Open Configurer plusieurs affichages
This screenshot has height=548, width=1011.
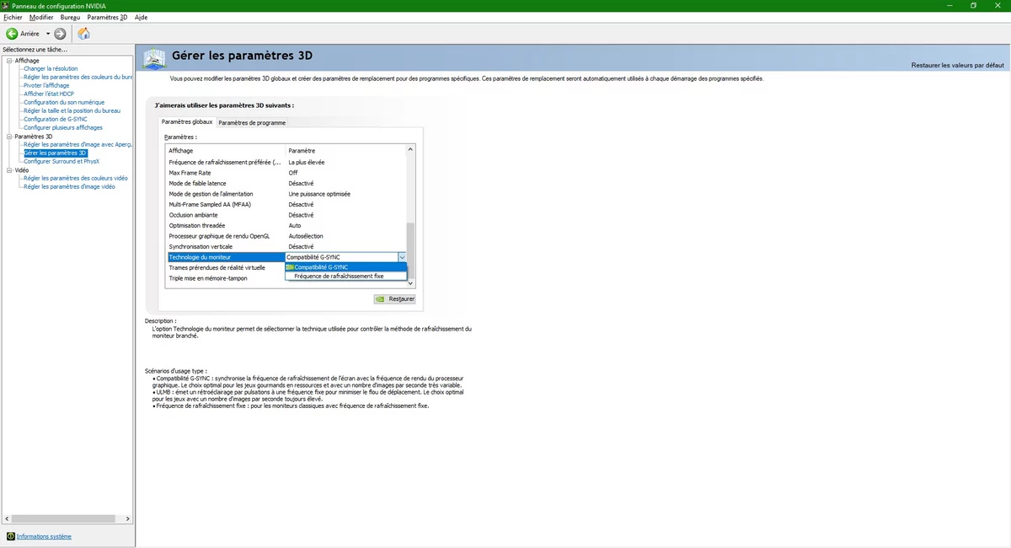pos(63,128)
